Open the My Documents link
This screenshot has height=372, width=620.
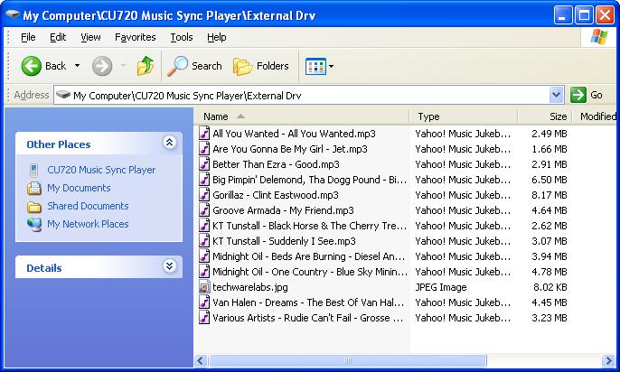[x=79, y=188]
